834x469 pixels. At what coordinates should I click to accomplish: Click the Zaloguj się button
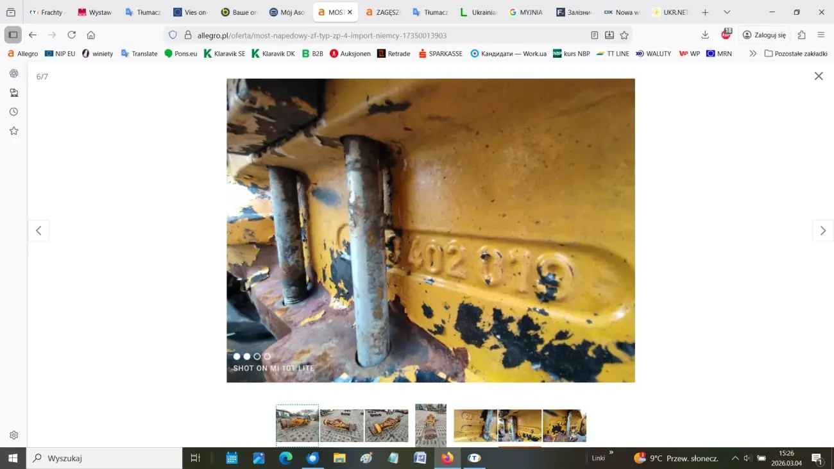764,35
